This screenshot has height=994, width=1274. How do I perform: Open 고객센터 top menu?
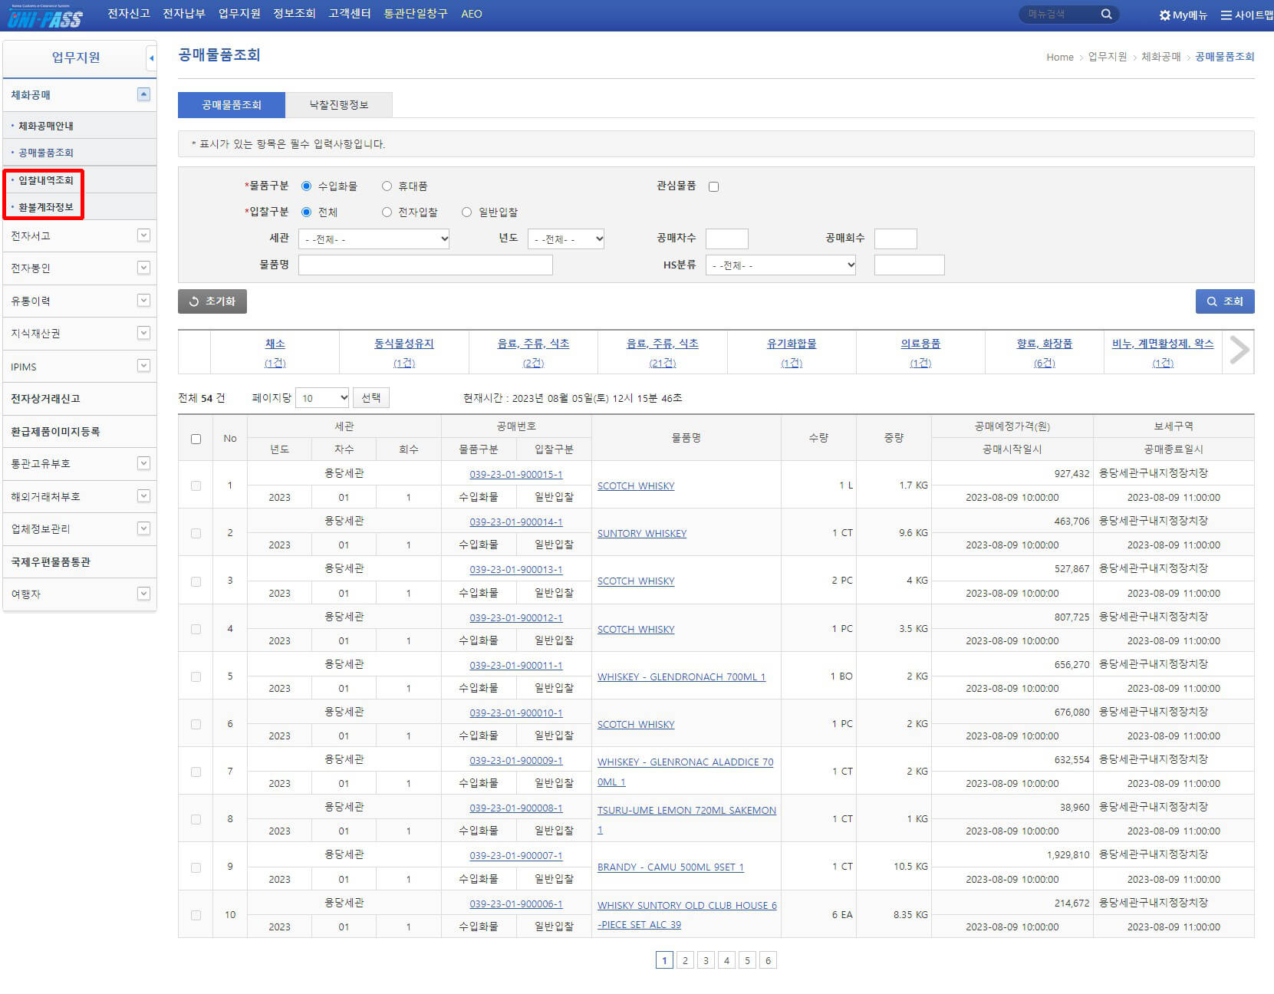click(350, 14)
